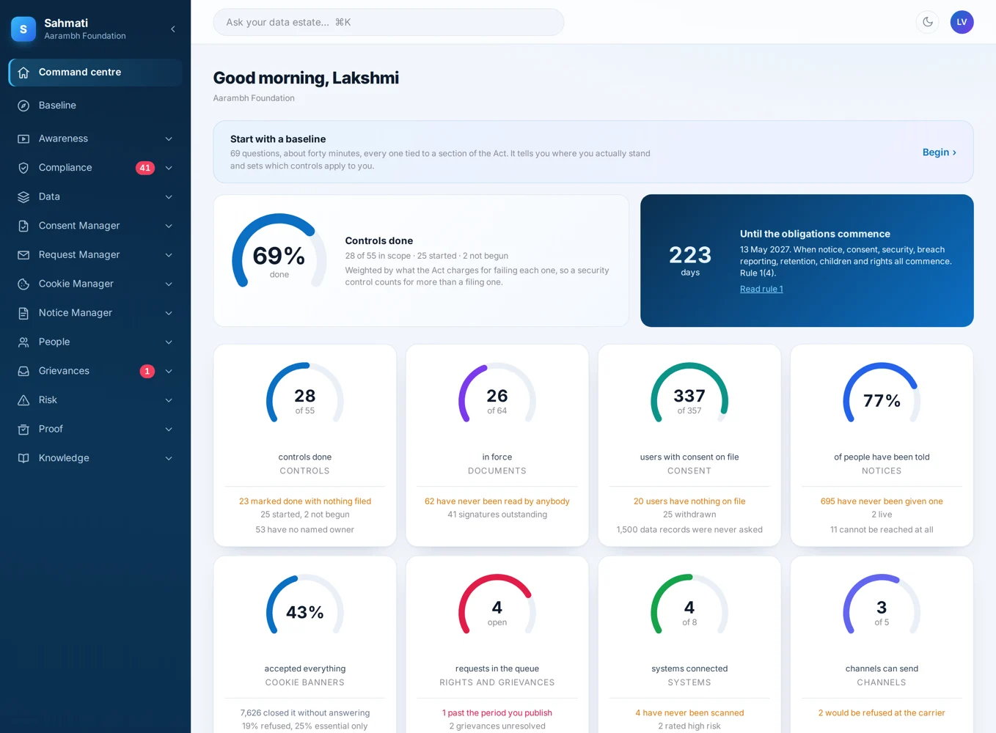
Task: Click '2 would be refused at the carrier'
Action: tap(882, 712)
